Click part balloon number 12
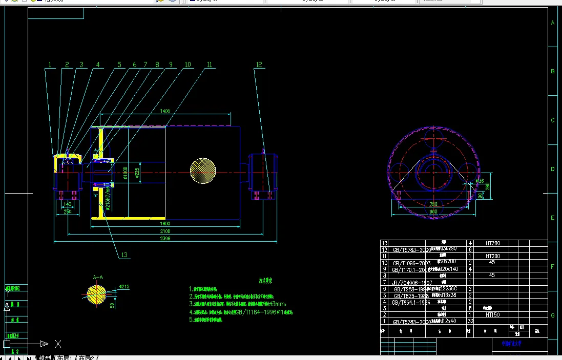This screenshot has width=562, height=360. [x=259, y=65]
